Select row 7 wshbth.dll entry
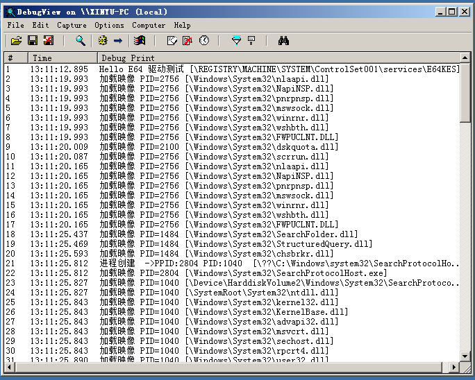 click(232, 127)
